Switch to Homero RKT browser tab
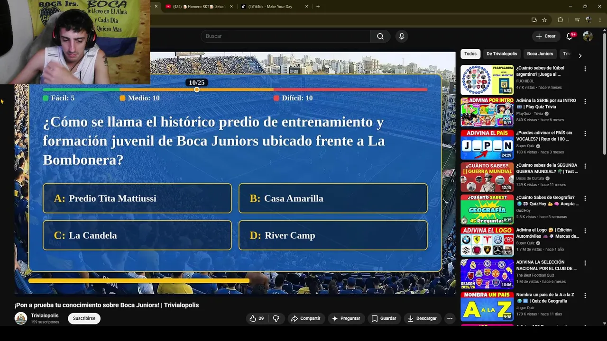This screenshot has height=341, width=607. 199,7
